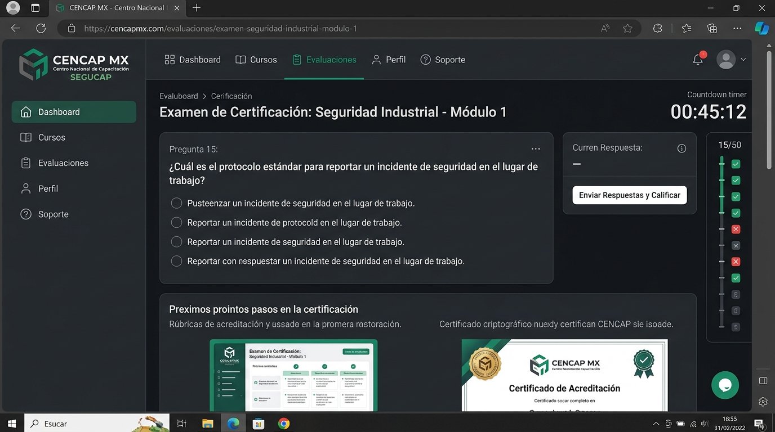Click the first green checkmark in progress tracker
This screenshot has height=432, width=775.
(736, 164)
